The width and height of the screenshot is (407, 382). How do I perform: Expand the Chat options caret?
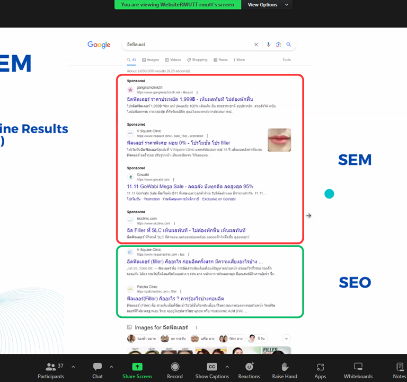point(111,367)
